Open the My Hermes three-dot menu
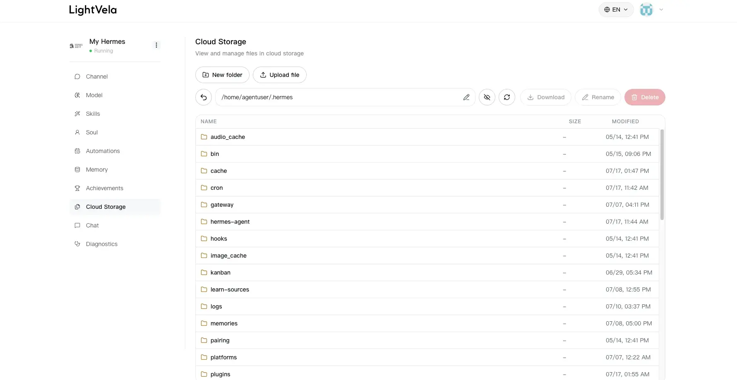The image size is (737, 380). click(156, 45)
